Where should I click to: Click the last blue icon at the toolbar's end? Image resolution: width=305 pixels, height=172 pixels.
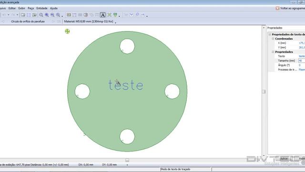coord(143,15)
